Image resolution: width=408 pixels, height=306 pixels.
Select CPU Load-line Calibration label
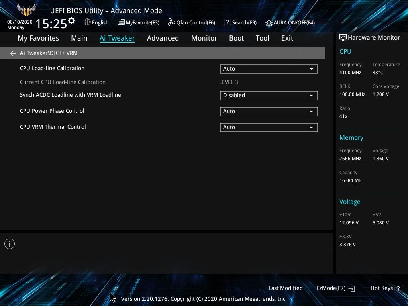[52, 68]
